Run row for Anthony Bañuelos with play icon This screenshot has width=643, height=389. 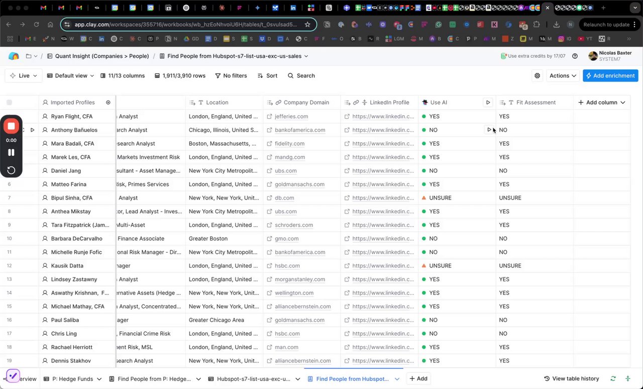32,130
